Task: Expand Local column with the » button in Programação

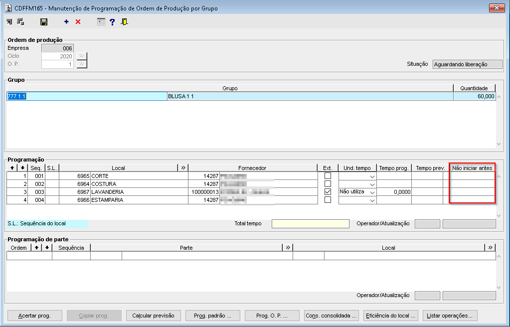Action: click(x=183, y=168)
